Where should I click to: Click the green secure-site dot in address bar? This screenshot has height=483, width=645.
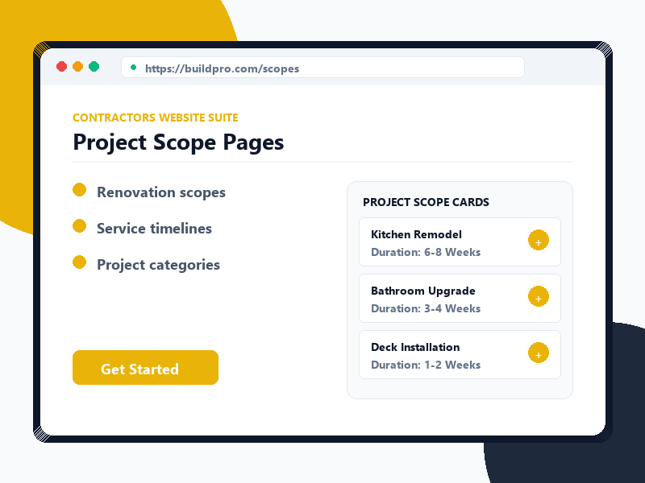pos(133,68)
